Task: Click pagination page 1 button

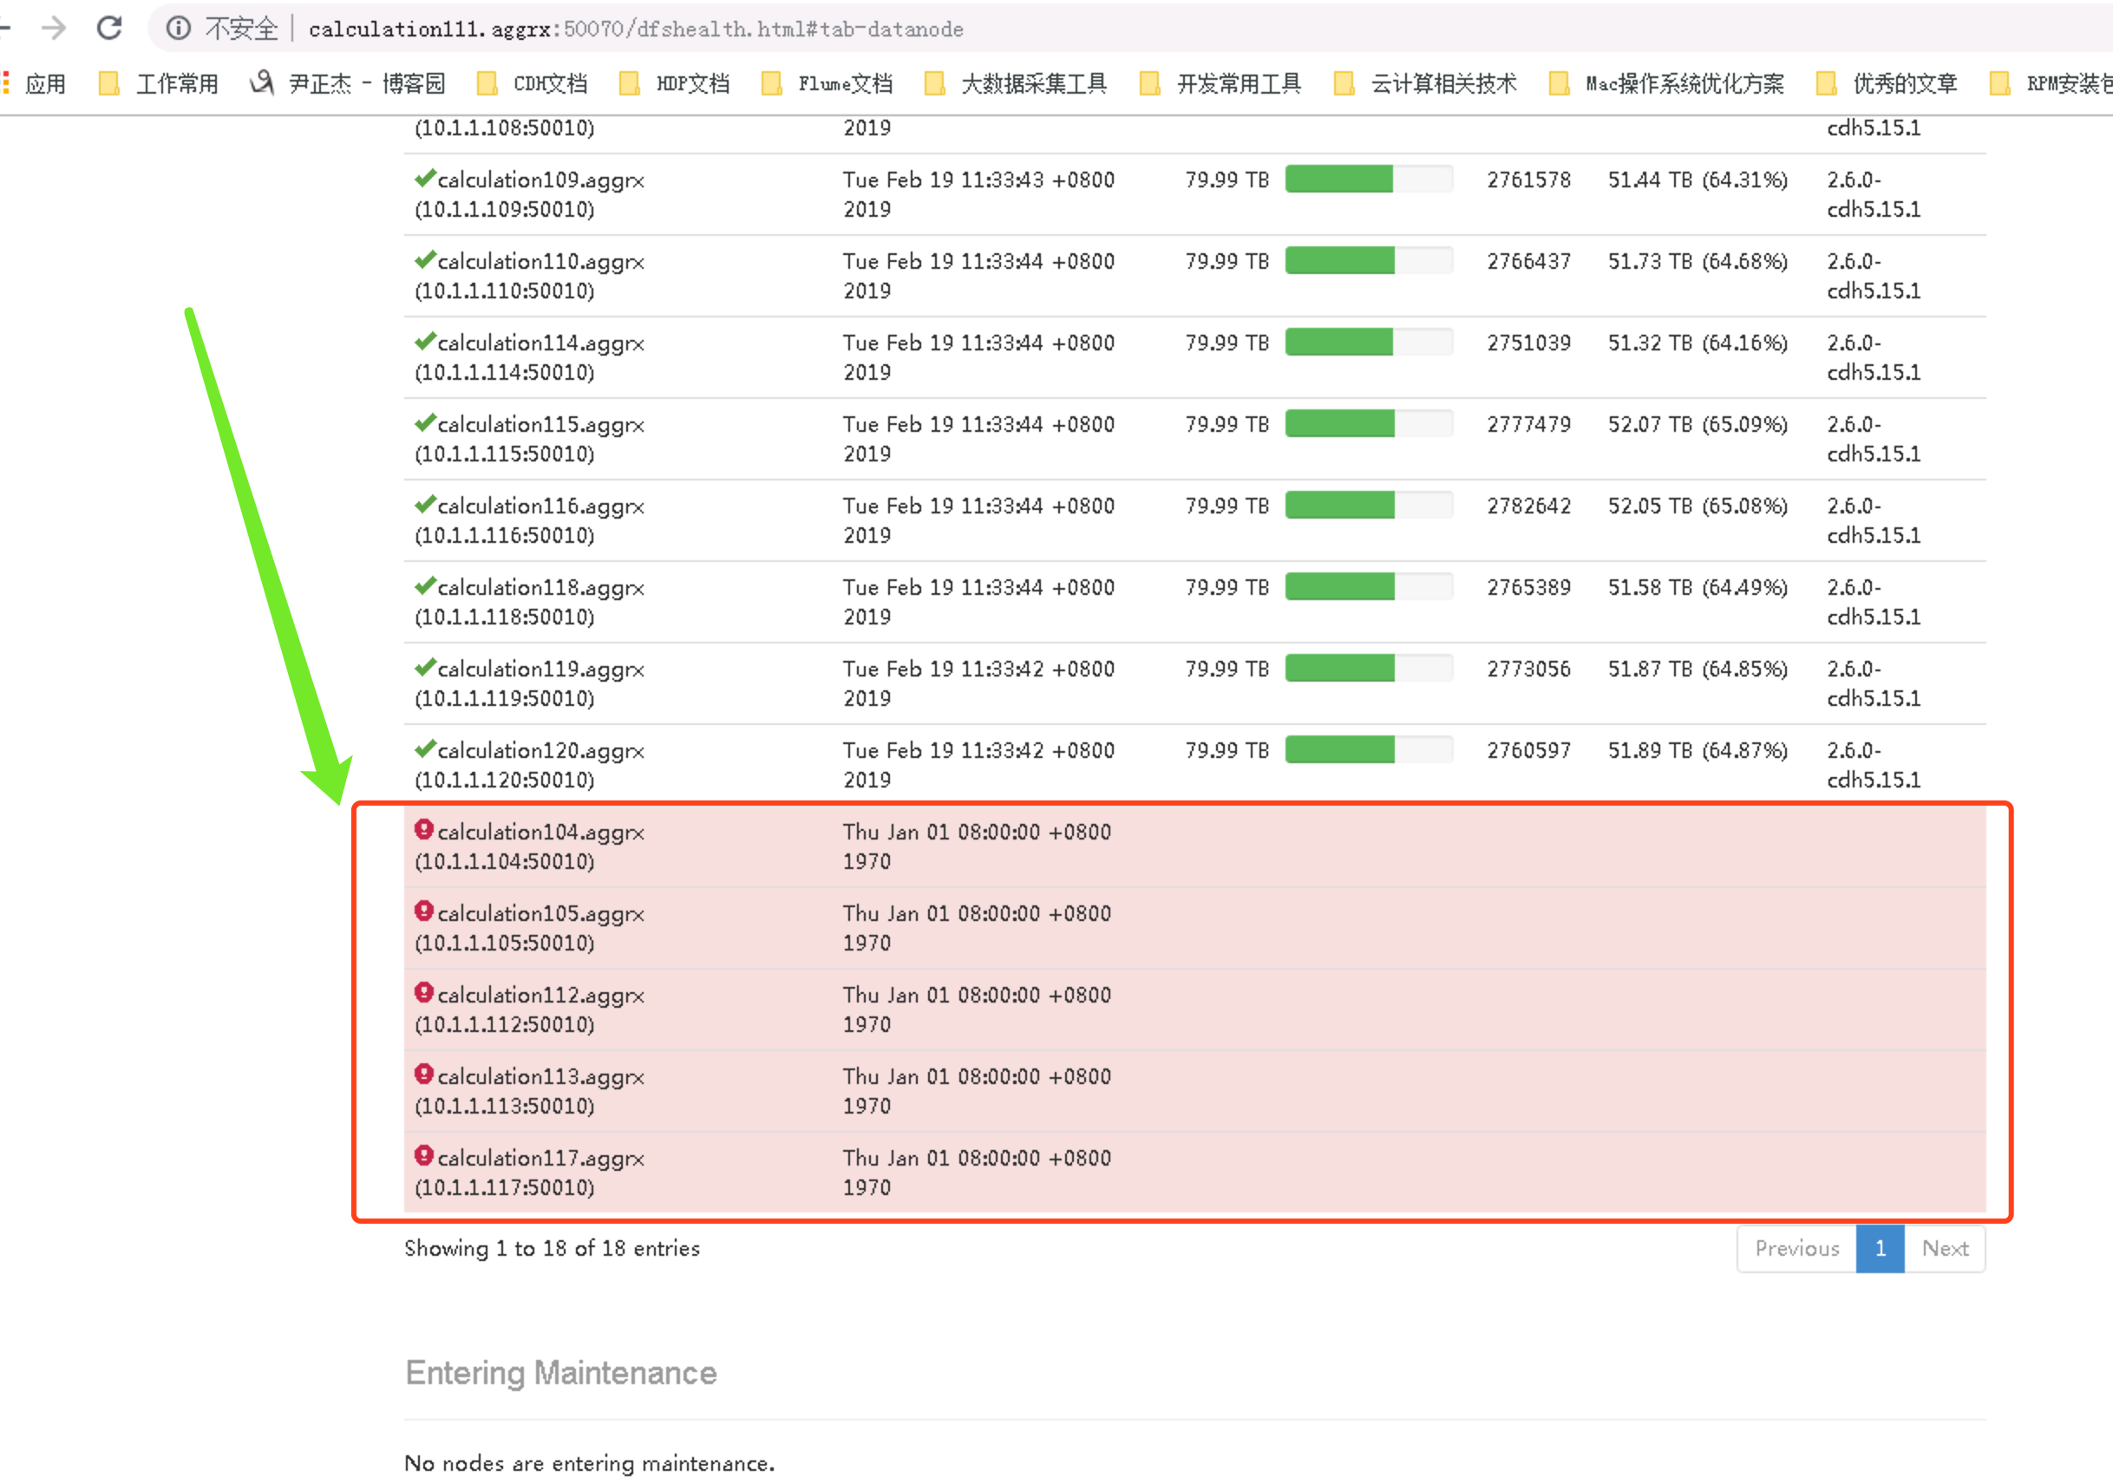Action: pyautogui.click(x=1881, y=1248)
